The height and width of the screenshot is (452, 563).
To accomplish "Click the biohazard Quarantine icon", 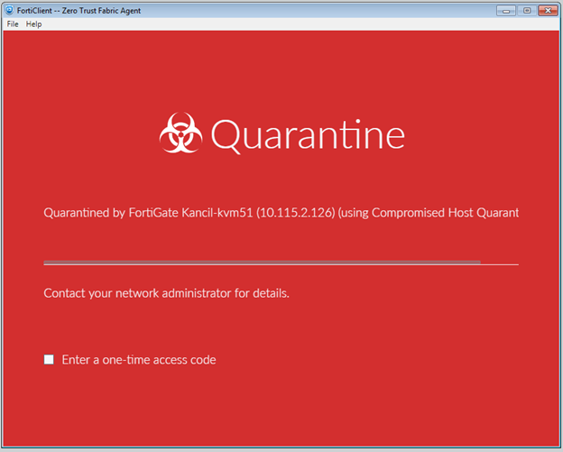I will click(x=180, y=133).
